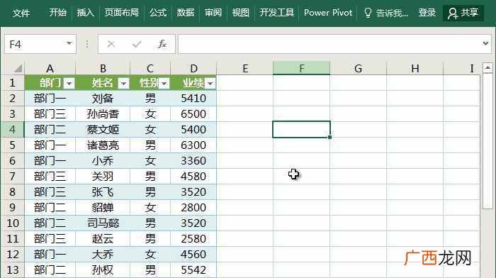The width and height of the screenshot is (496, 278).
Task: Open the 姓名 column filter dropdown
Action: 123,84
